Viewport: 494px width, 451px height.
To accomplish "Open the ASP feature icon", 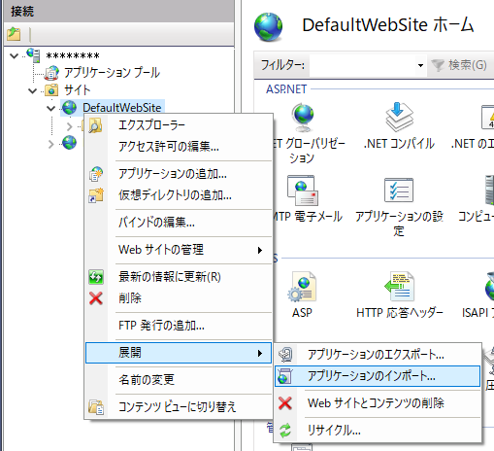I will 302,287.
